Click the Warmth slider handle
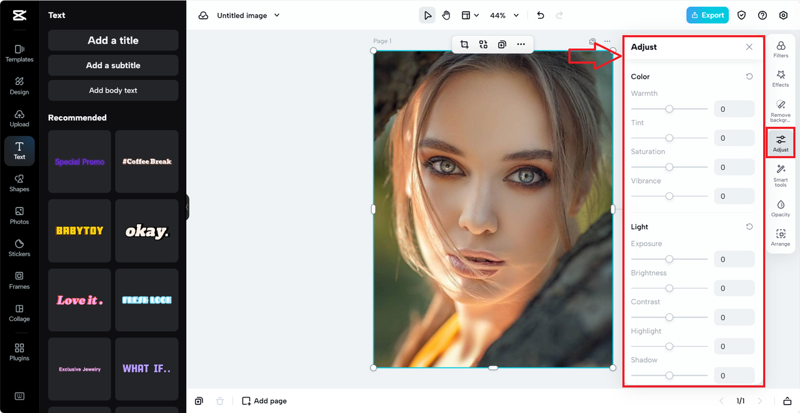The height and width of the screenshot is (413, 800). click(x=669, y=109)
